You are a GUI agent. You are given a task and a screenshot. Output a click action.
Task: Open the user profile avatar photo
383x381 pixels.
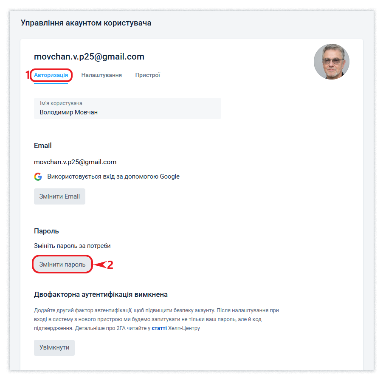coord(331,62)
